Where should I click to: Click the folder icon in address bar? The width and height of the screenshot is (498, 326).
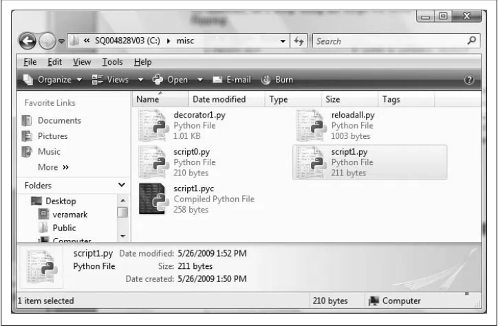pyautogui.click(x=74, y=41)
